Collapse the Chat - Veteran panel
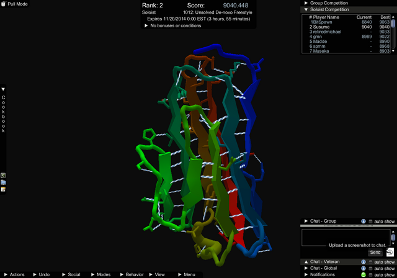Screen dimensions: 397x278 click(x=306, y=262)
